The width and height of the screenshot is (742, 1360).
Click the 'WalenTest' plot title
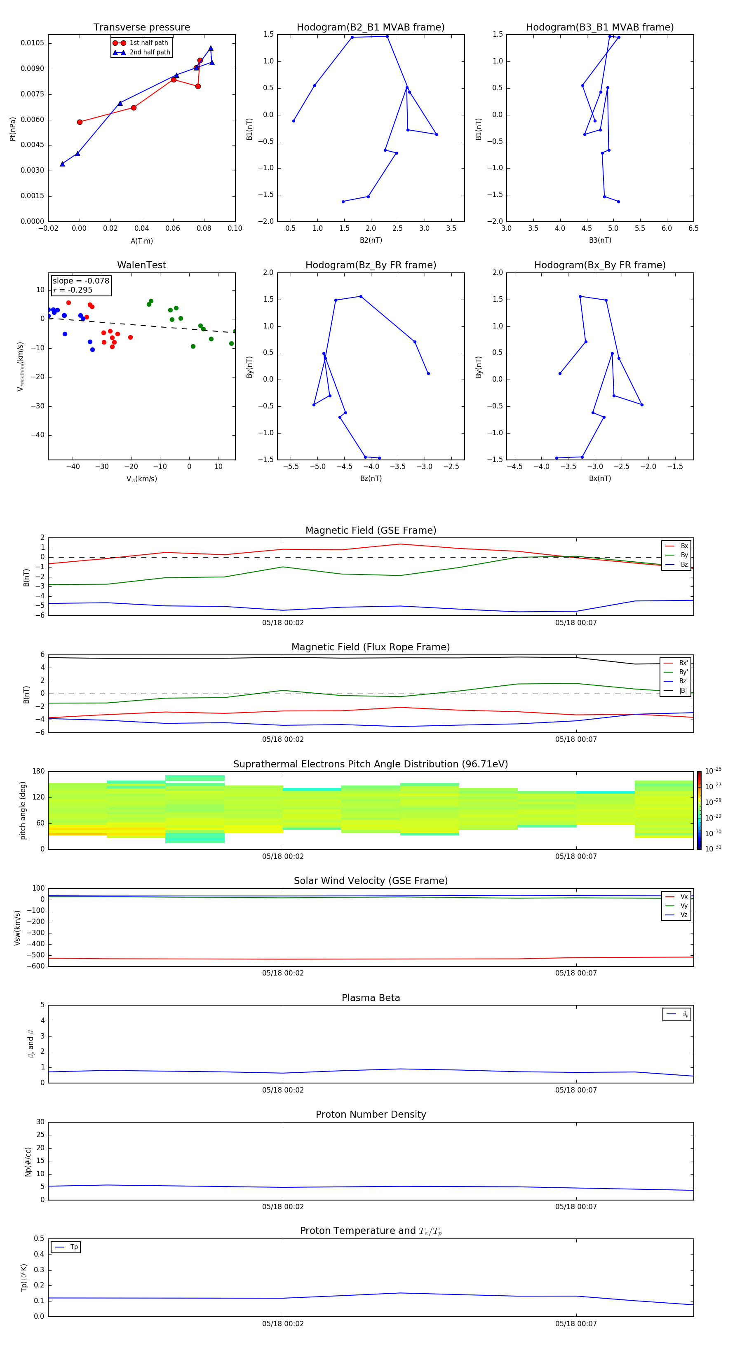click(141, 265)
